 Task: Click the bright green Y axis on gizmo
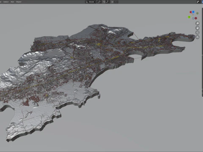click(189, 17)
